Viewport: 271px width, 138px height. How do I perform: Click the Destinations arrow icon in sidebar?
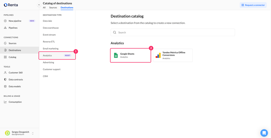5,50
